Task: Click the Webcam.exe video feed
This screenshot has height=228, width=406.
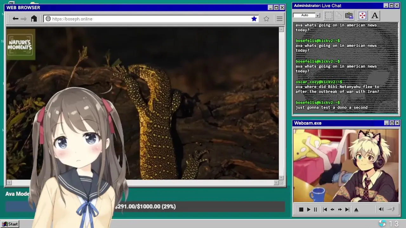Action: (x=346, y=165)
